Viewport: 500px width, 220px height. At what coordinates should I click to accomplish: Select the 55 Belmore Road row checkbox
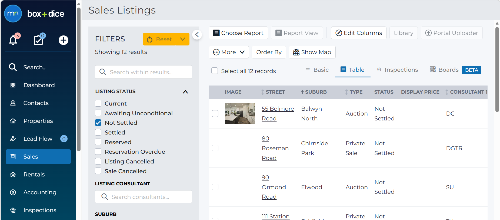pos(215,114)
